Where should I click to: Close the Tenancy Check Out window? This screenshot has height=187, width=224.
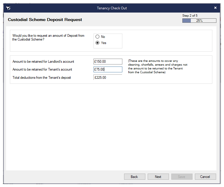[215, 8]
